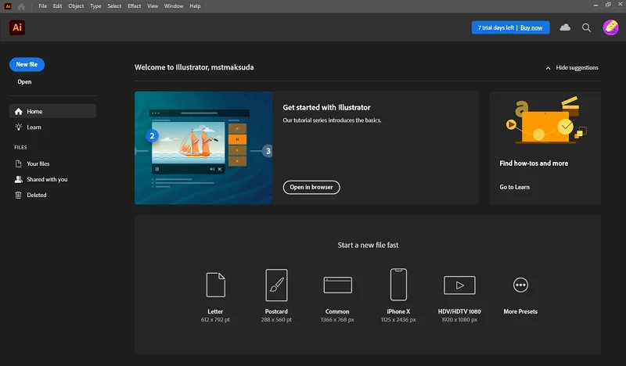Open the Help menu
The width and height of the screenshot is (626, 366).
point(195,6)
